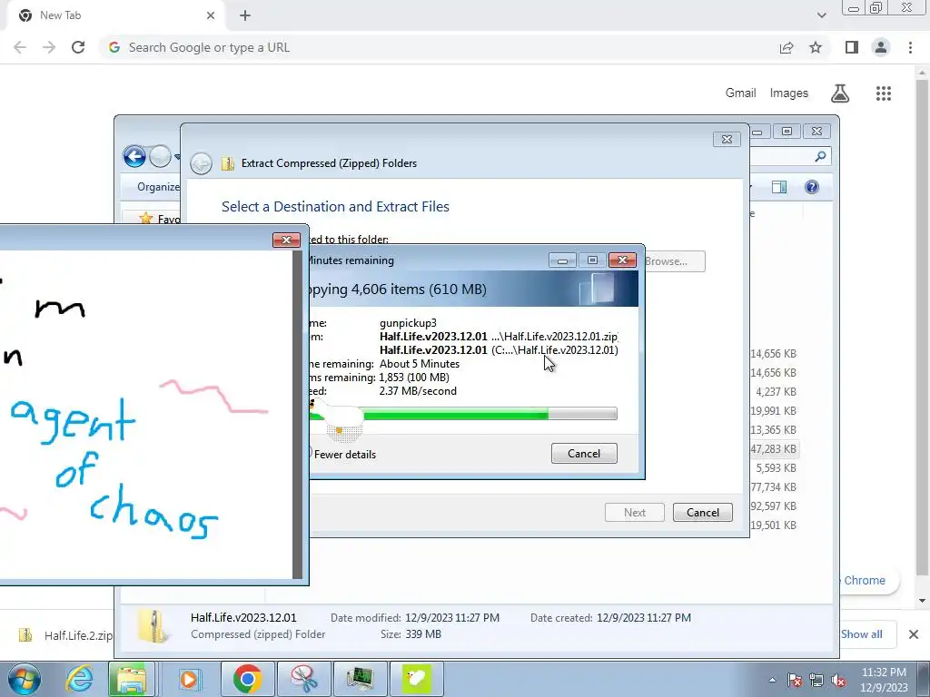Launch Internet Explorer from taskbar
The height and width of the screenshot is (697, 930).
79,679
